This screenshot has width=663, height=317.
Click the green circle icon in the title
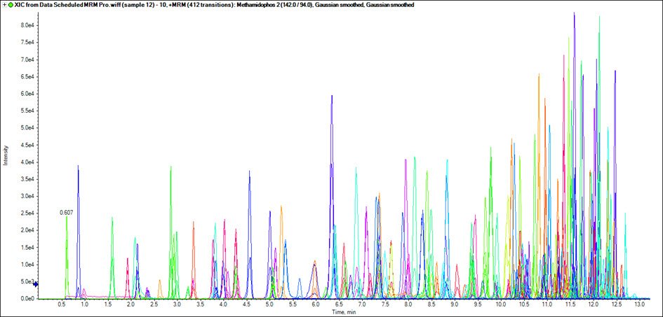click(x=11, y=5)
